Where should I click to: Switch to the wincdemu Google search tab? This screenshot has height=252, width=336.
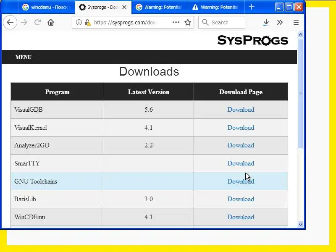tap(47, 7)
